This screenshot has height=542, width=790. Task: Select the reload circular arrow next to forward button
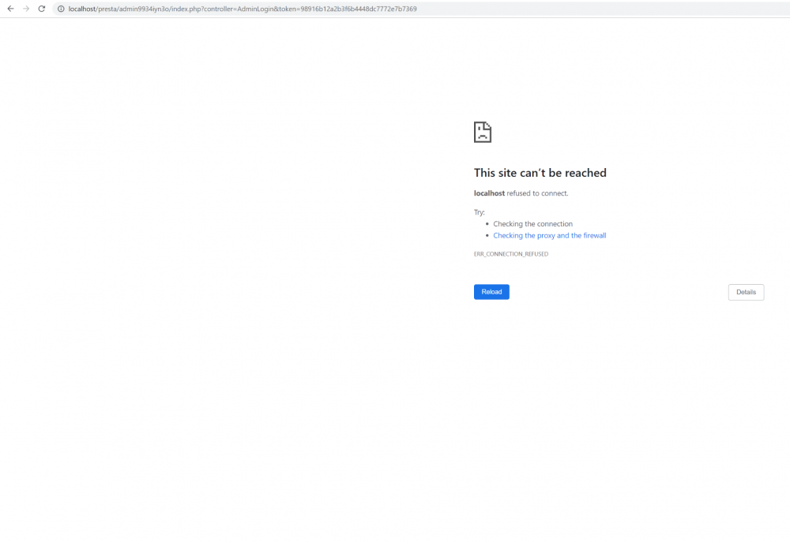(42, 9)
